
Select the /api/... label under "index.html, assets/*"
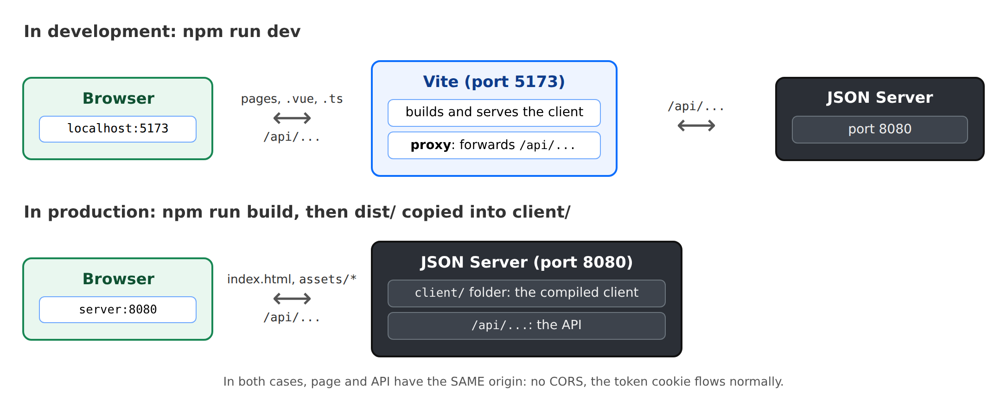pyautogui.click(x=292, y=318)
